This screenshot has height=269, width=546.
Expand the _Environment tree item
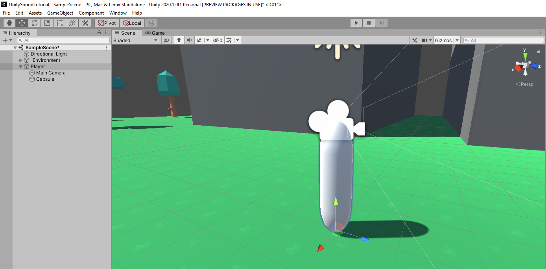click(x=21, y=60)
